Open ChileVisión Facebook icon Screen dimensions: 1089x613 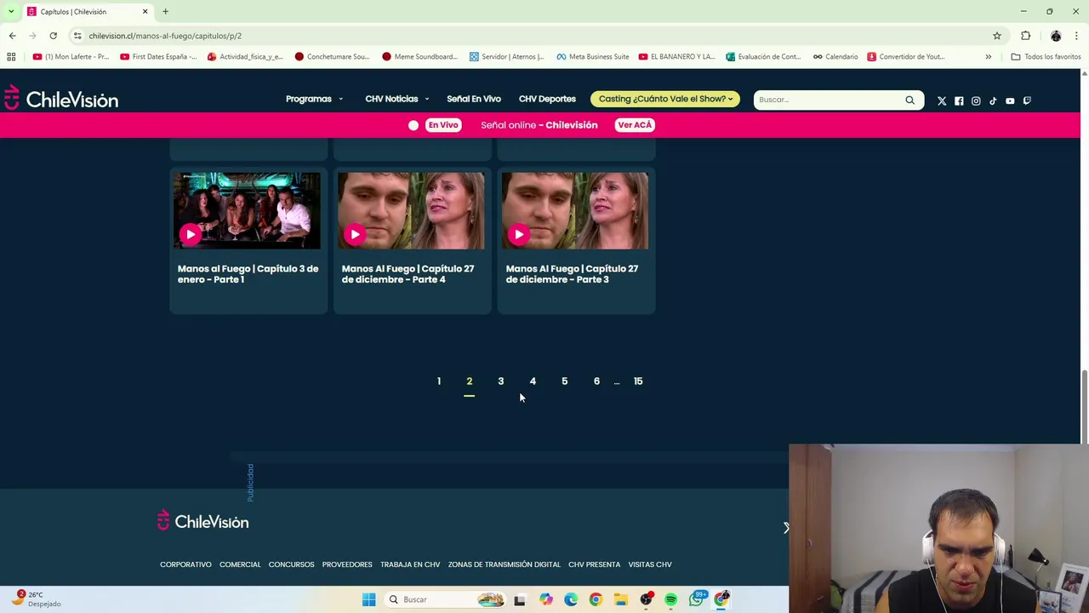pyautogui.click(x=959, y=100)
